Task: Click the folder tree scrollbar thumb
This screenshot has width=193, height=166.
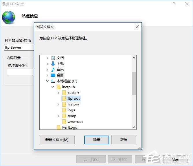Action: pyautogui.click(x=134, y=83)
